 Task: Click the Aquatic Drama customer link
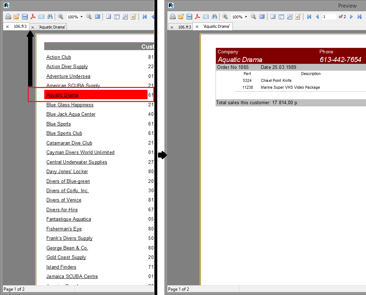[62, 95]
